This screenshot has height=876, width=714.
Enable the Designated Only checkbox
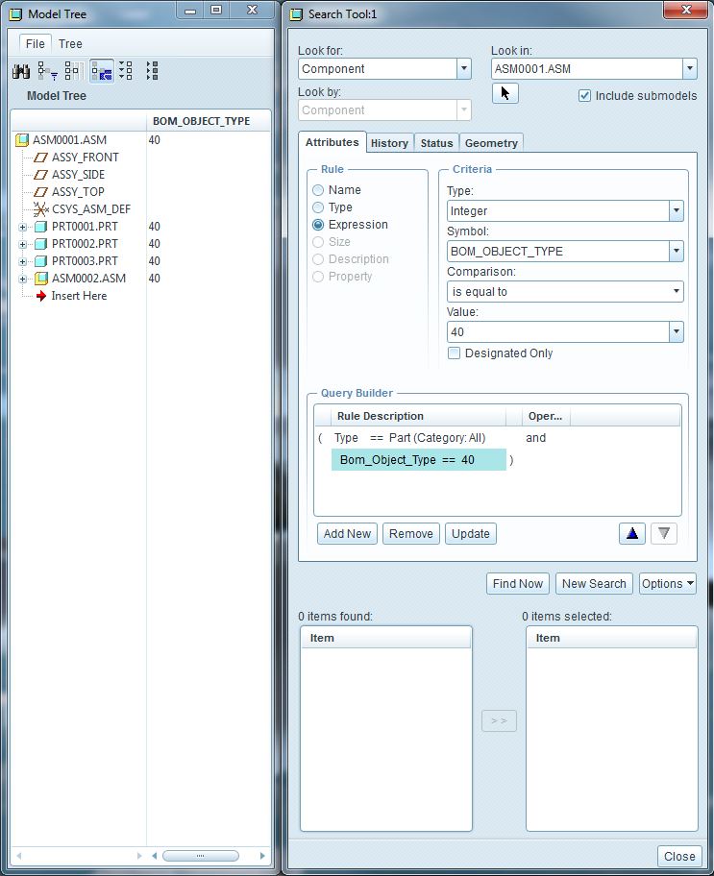tap(454, 353)
